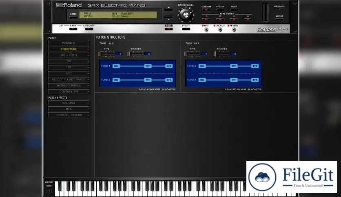The height and width of the screenshot is (197, 341).
Task: Click the output level meter
Action: [x=266, y=12]
